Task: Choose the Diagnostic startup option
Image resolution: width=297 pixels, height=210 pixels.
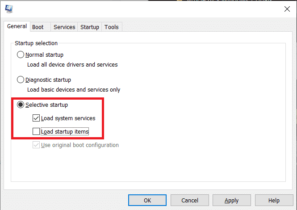Action: [21, 80]
